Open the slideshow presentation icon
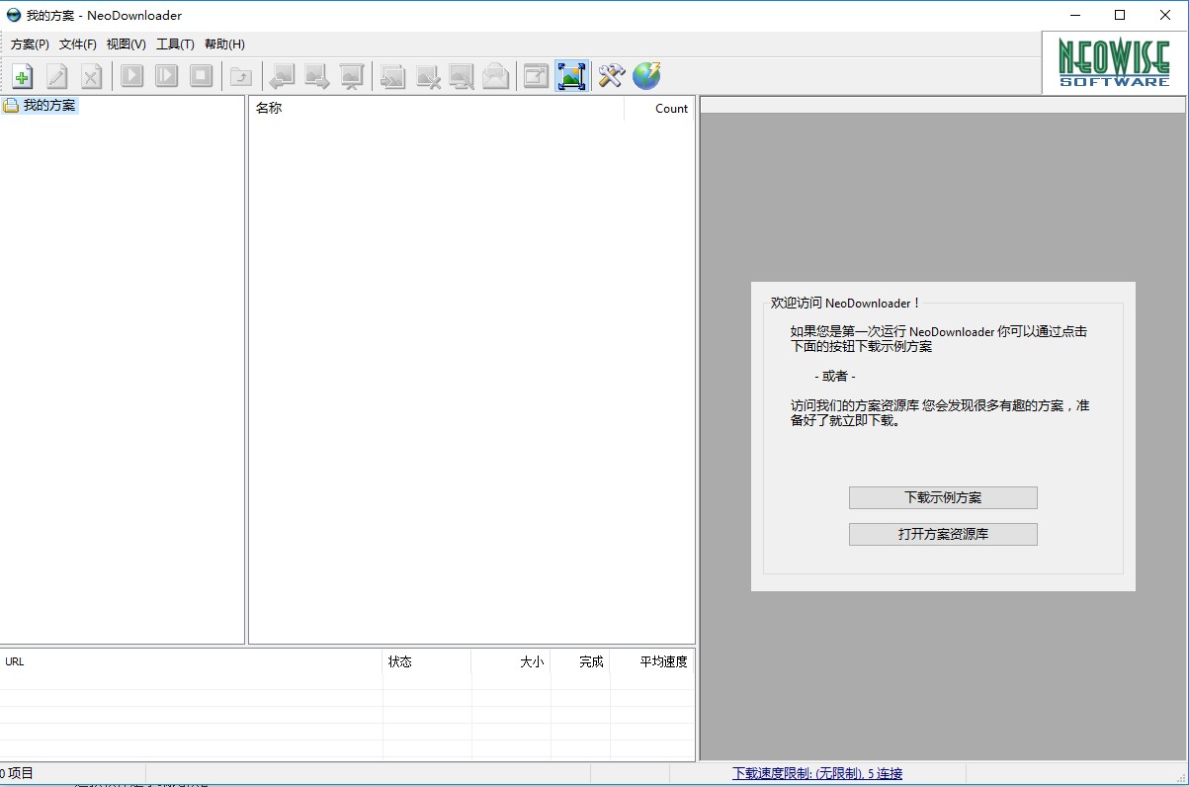Image resolution: width=1189 pixels, height=787 pixels. coord(352,75)
